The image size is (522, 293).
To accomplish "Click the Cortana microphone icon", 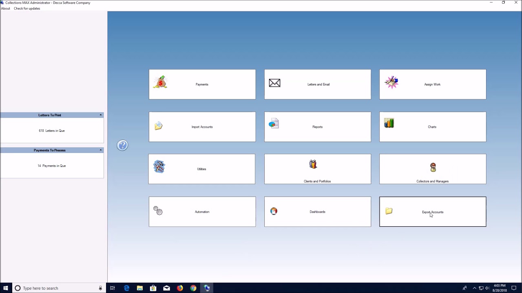I will (x=100, y=288).
